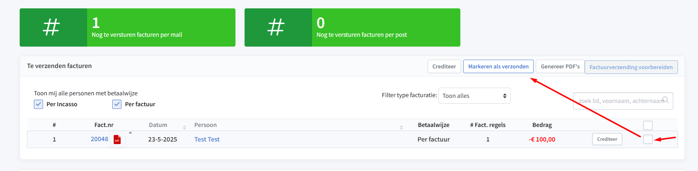Click the # Fact. regels column header
The image size is (698, 171).
488,125
